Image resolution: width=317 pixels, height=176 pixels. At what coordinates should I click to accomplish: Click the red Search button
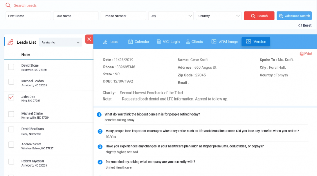[259, 16]
